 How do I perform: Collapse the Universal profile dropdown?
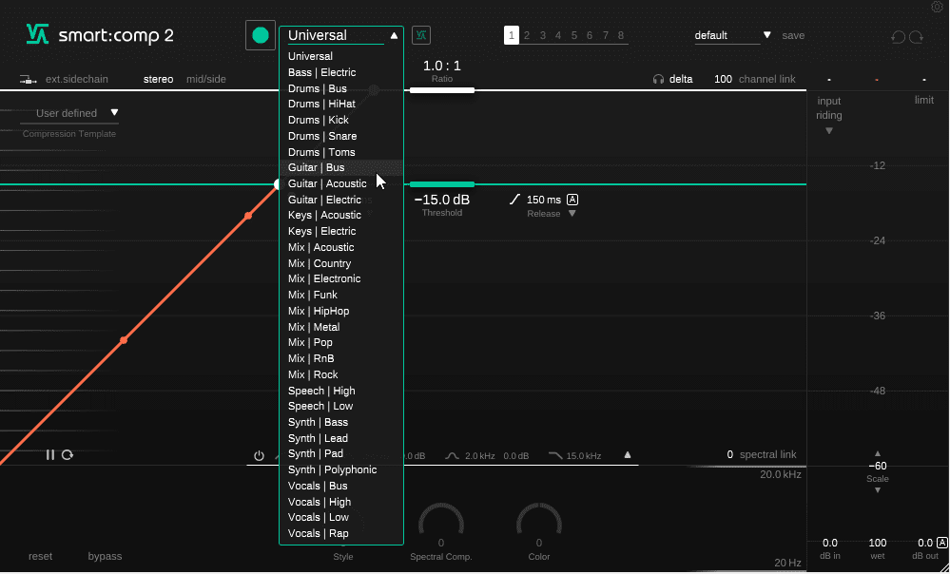pyautogui.click(x=394, y=36)
